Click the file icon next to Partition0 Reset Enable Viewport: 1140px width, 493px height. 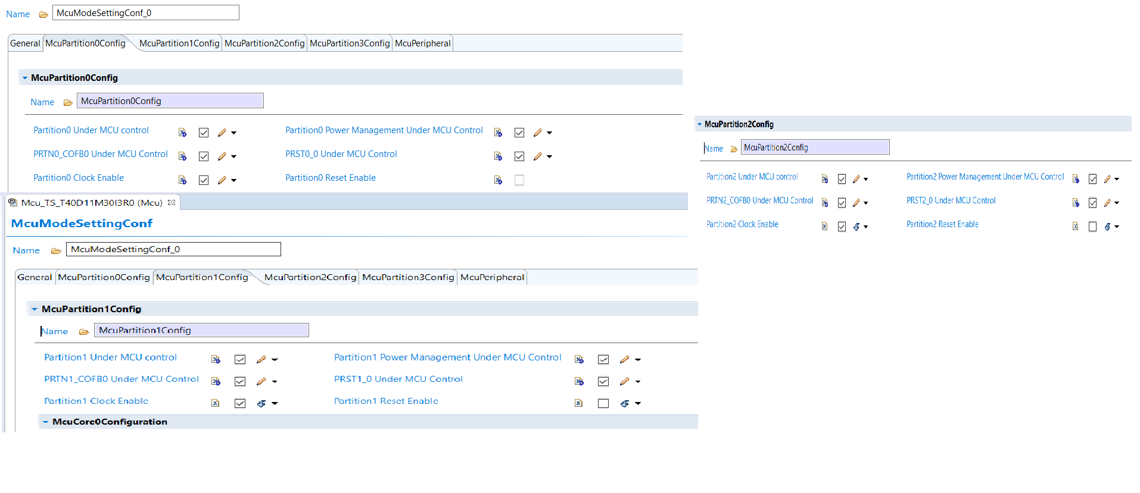[498, 180]
